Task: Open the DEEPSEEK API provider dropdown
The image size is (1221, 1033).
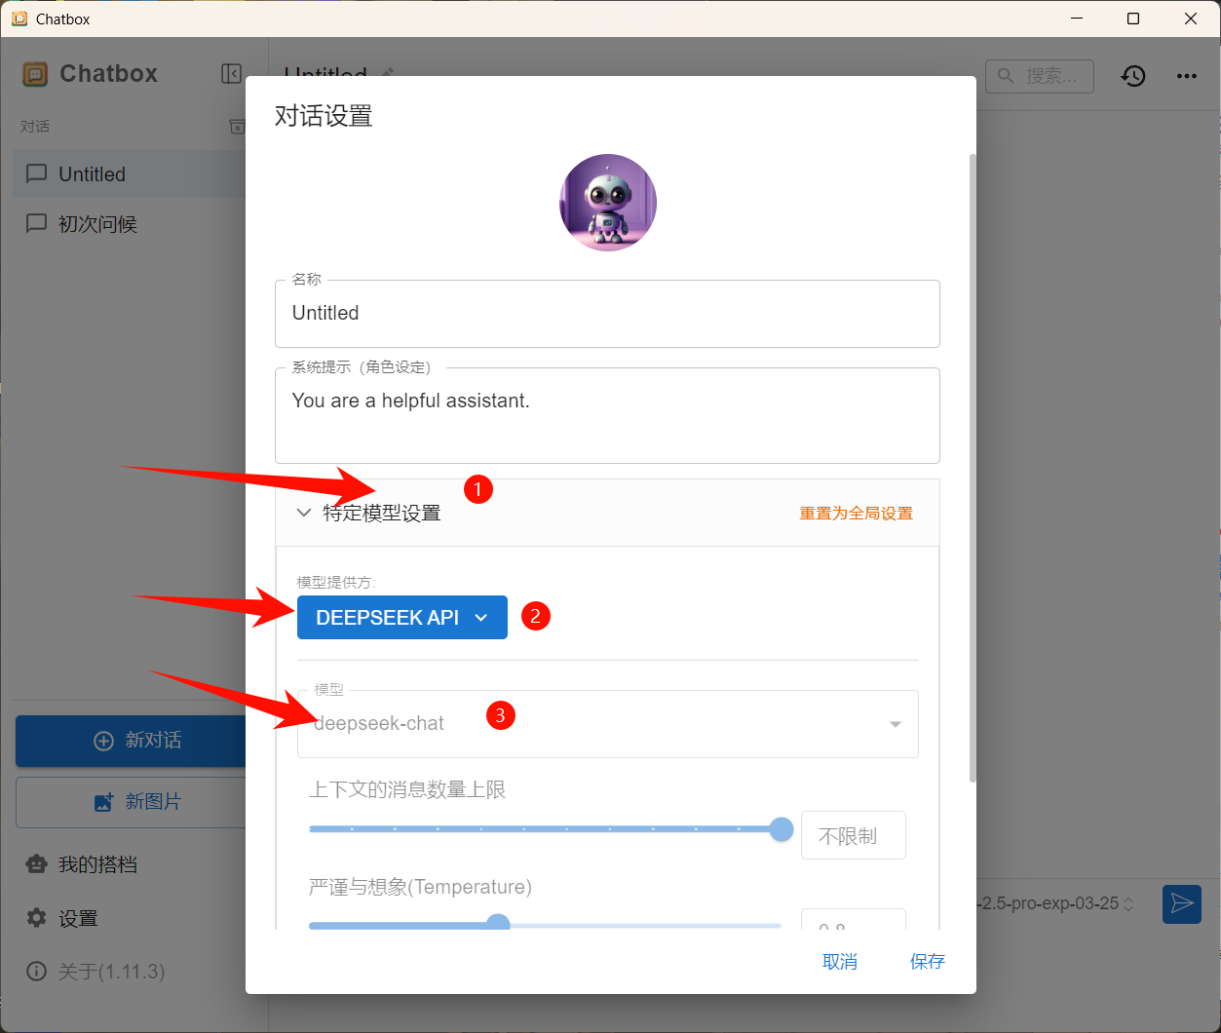Action: coord(402,617)
